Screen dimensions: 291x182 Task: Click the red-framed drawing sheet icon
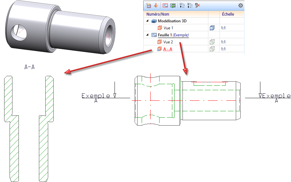click(165, 5)
